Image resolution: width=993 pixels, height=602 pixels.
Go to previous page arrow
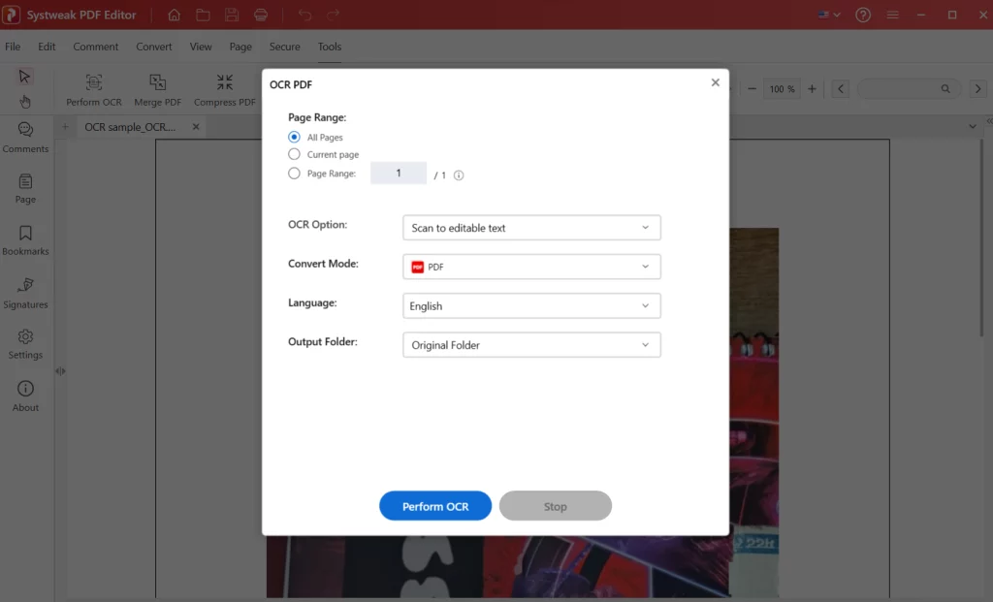tap(841, 88)
